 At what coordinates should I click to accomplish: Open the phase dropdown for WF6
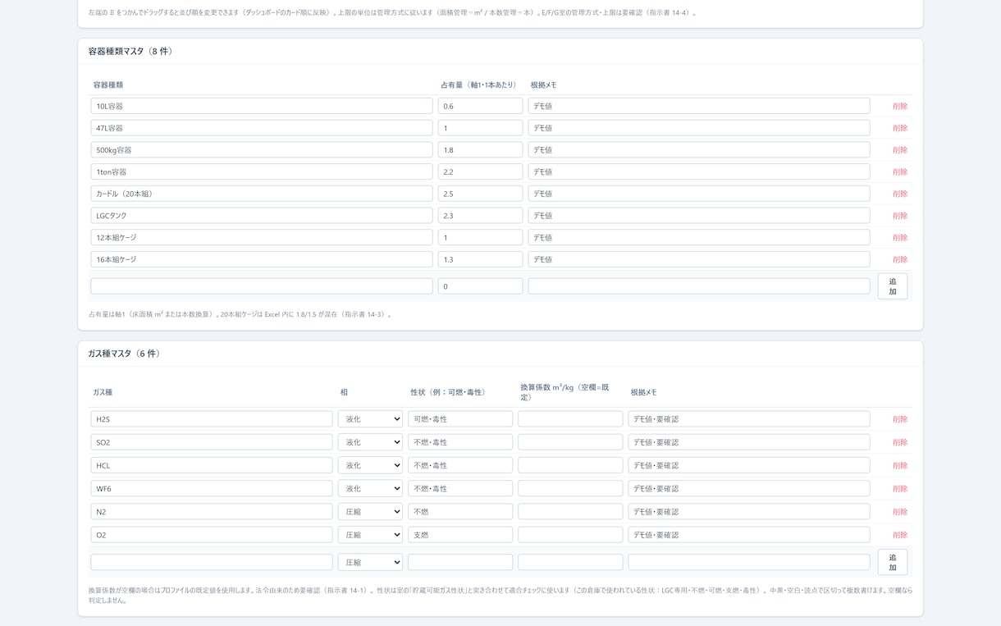point(370,488)
